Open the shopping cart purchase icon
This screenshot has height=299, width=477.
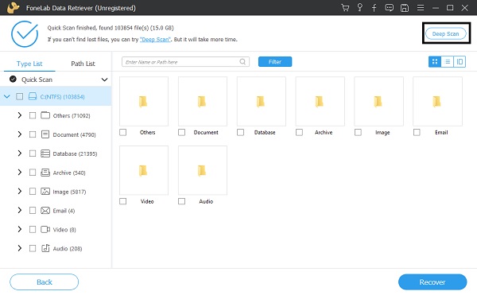click(345, 8)
